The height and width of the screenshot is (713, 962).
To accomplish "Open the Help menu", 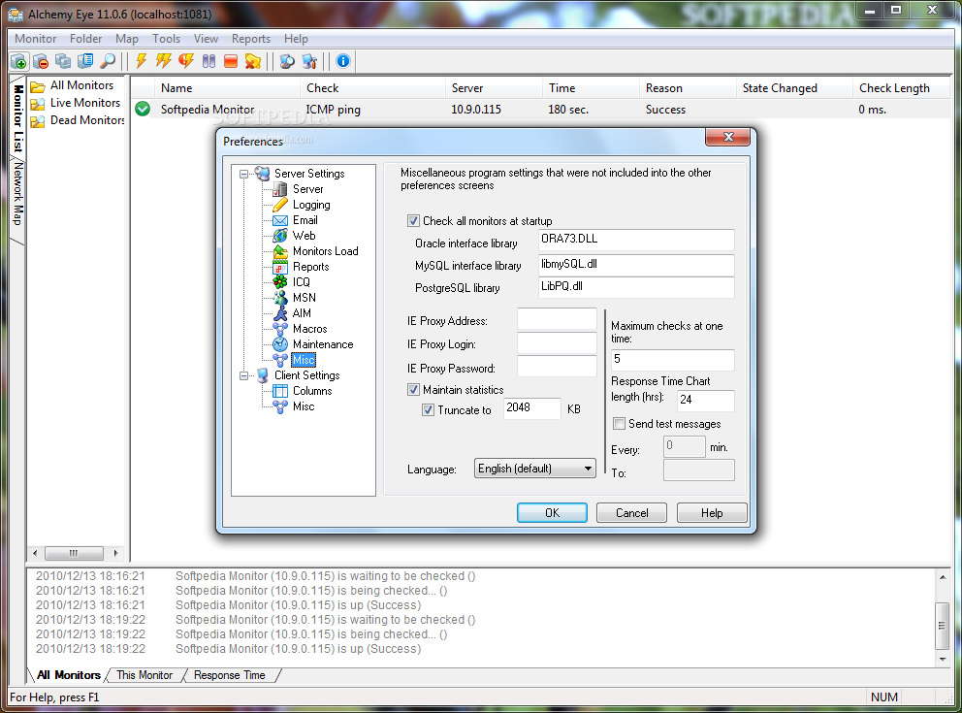I will point(295,39).
